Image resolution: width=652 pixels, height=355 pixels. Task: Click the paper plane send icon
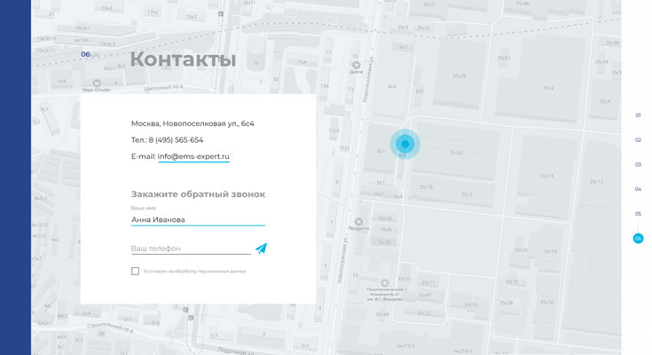(x=261, y=248)
